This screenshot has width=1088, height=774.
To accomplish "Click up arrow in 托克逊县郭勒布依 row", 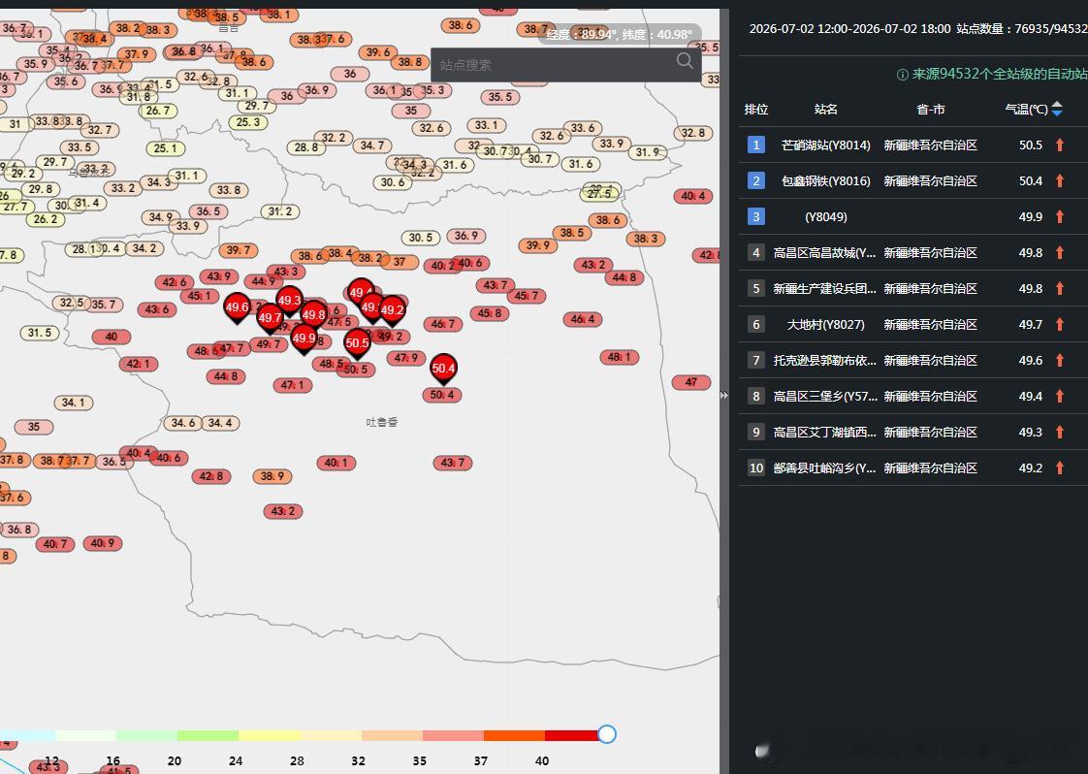I will click(x=1060, y=360).
